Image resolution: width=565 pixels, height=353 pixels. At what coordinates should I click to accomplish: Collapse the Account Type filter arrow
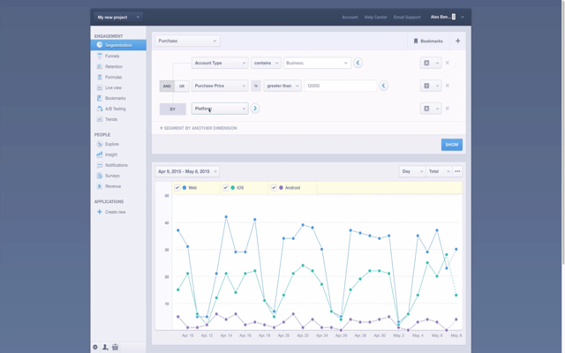358,63
